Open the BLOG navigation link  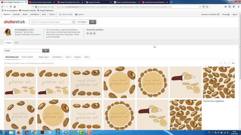point(44,14)
